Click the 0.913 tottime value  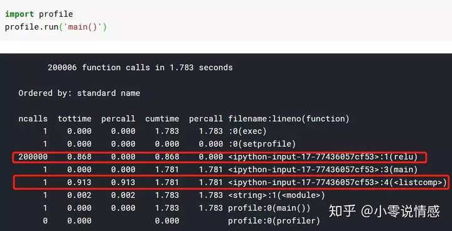click(79, 183)
